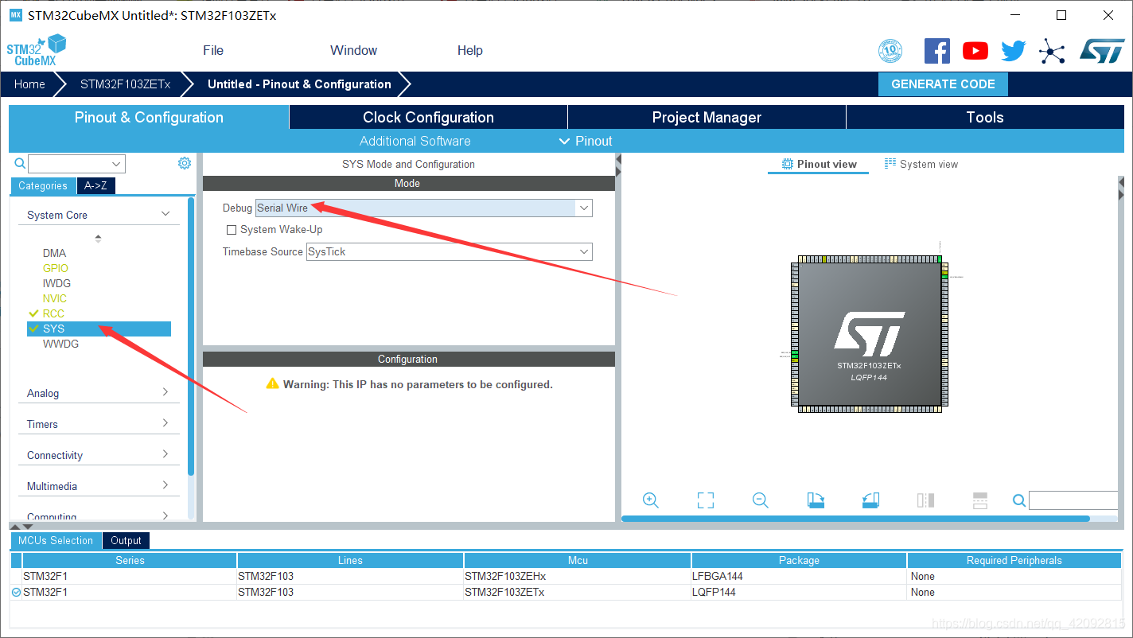
Task: Click the horizontal split view icon
Action: [x=980, y=500]
